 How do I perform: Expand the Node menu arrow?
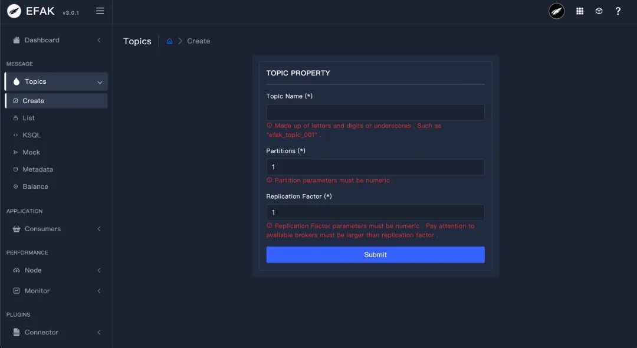coord(99,270)
